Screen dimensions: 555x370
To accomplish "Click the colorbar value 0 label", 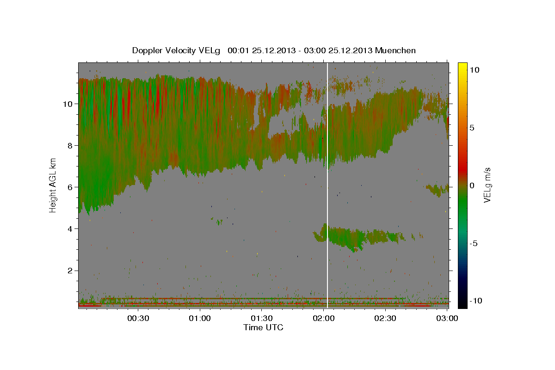I will pos(472,185).
